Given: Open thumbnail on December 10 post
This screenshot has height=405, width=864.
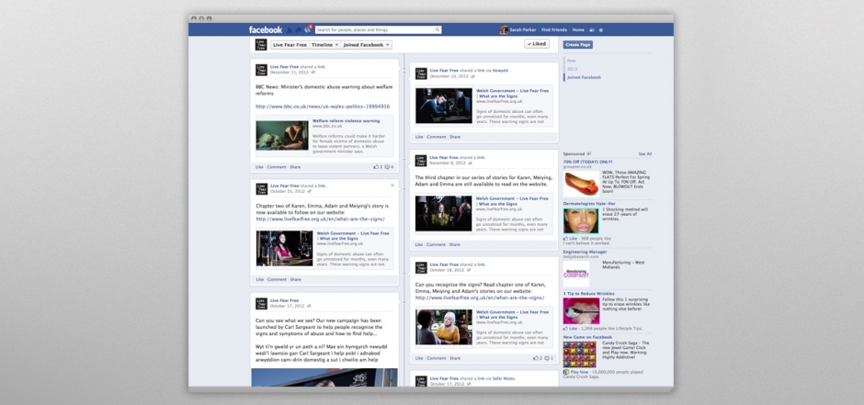Looking at the screenshot, I should pos(444,106).
